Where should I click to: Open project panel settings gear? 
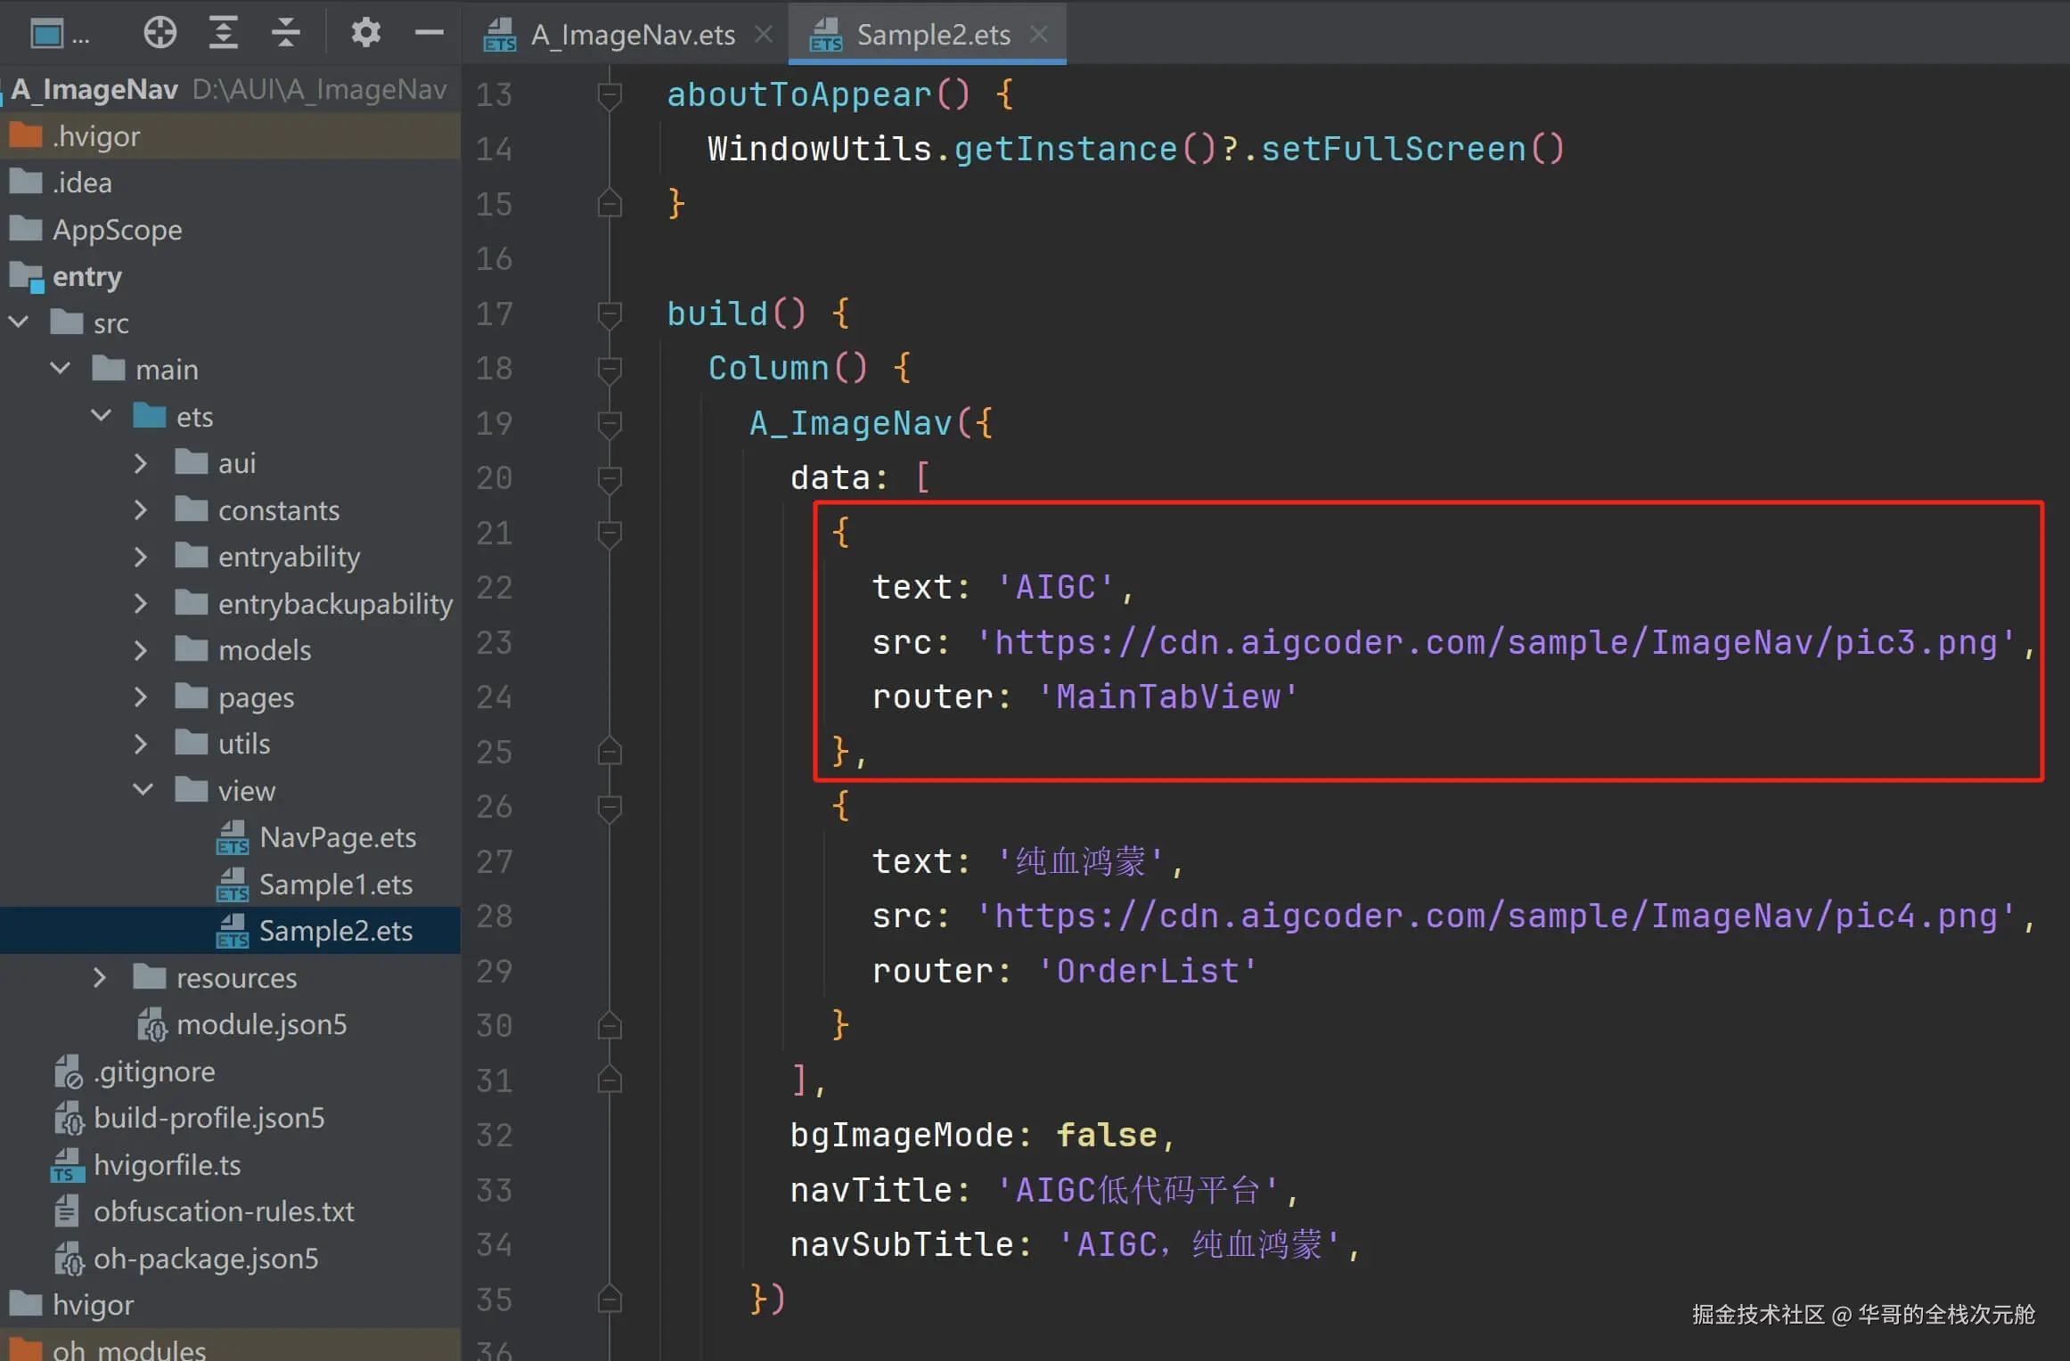tap(365, 33)
